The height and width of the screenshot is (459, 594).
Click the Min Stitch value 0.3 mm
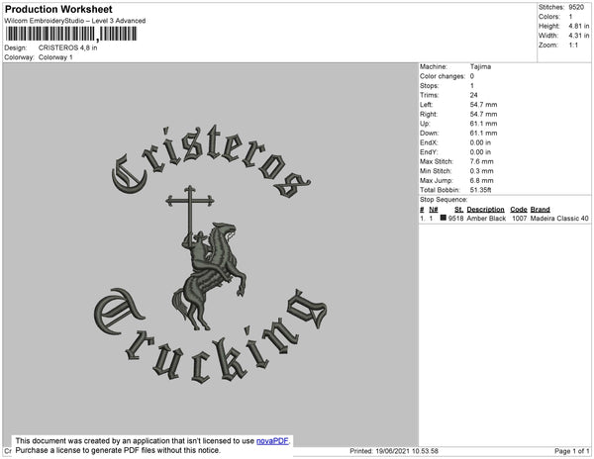coord(481,171)
